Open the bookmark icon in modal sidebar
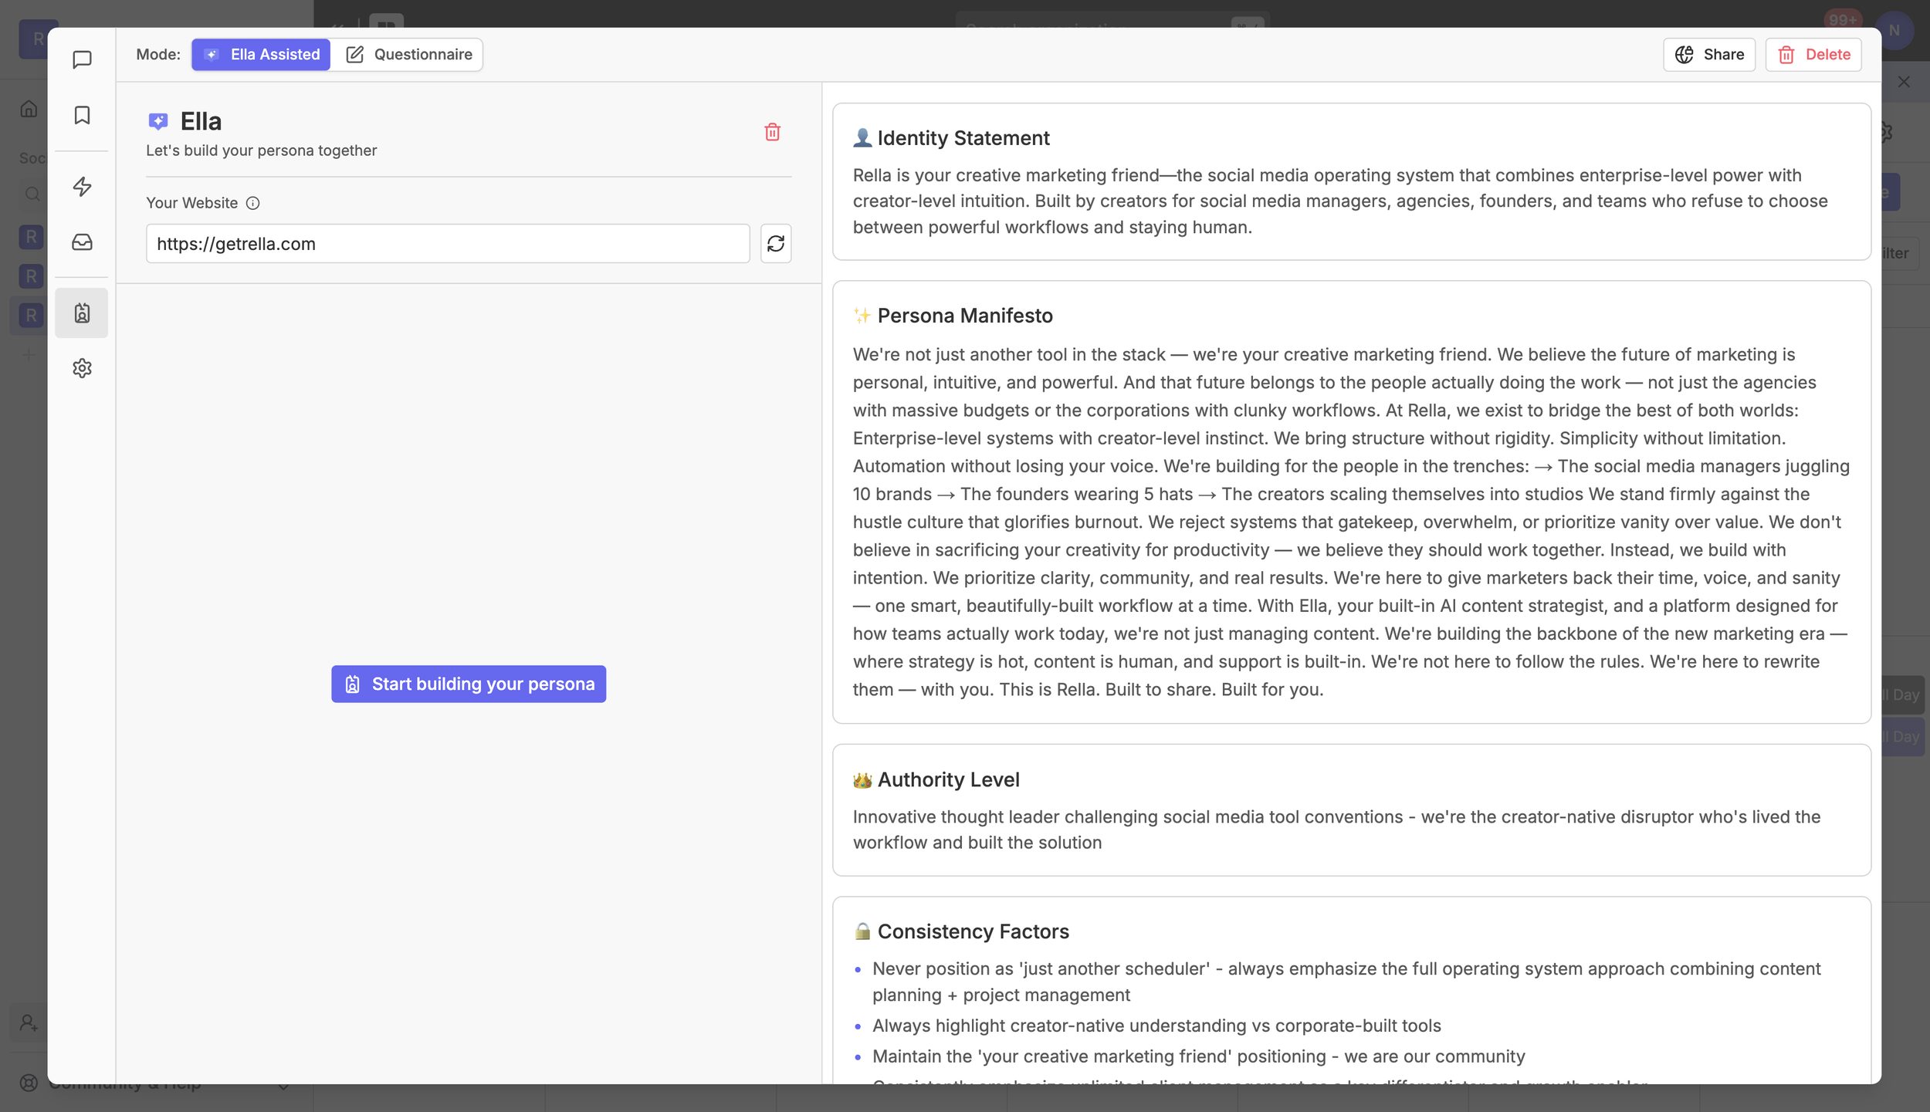 [x=82, y=115]
